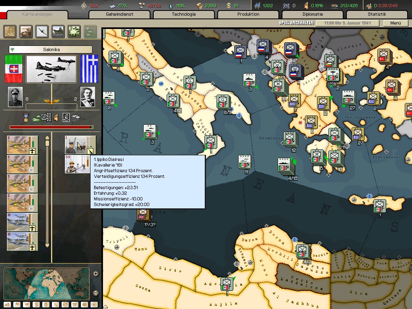
Task: Click the Europe map overview icon
Action: pos(10,31)
